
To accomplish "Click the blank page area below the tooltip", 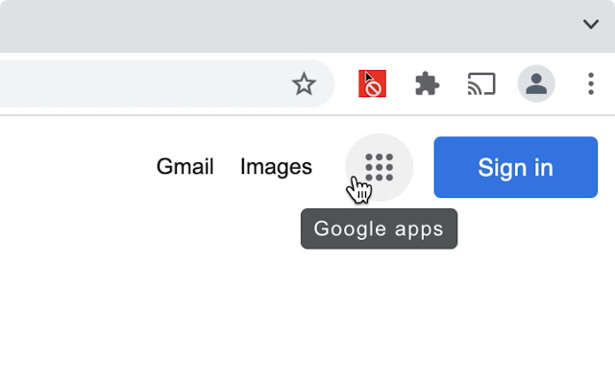I will 307,317.
